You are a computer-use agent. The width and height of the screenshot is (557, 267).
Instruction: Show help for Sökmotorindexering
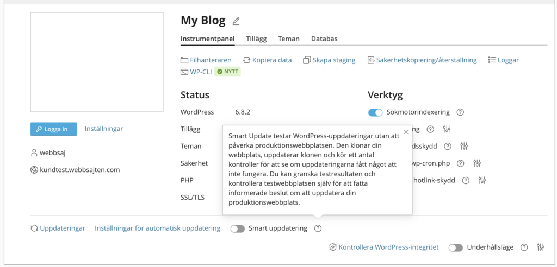point(460,112)
